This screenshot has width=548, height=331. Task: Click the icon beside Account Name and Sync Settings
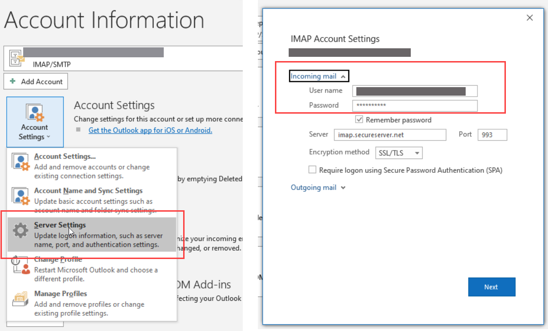(21, 197)
